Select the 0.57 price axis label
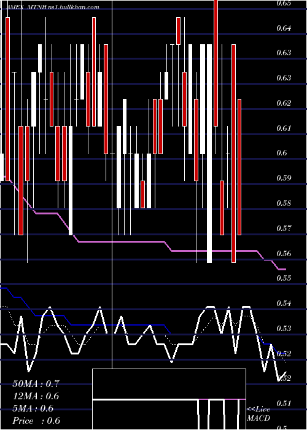 click(284, 228)
